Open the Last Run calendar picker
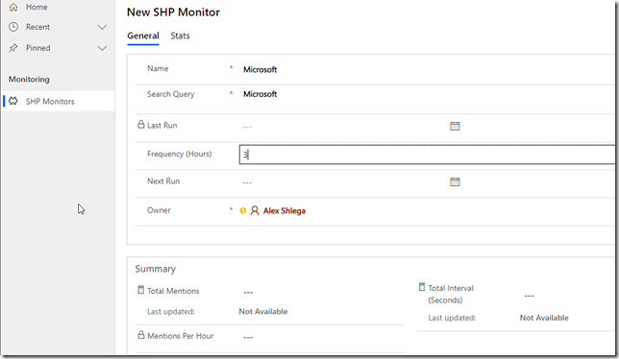This screenshot has width=619, height=359. click(x=455, y=126)
